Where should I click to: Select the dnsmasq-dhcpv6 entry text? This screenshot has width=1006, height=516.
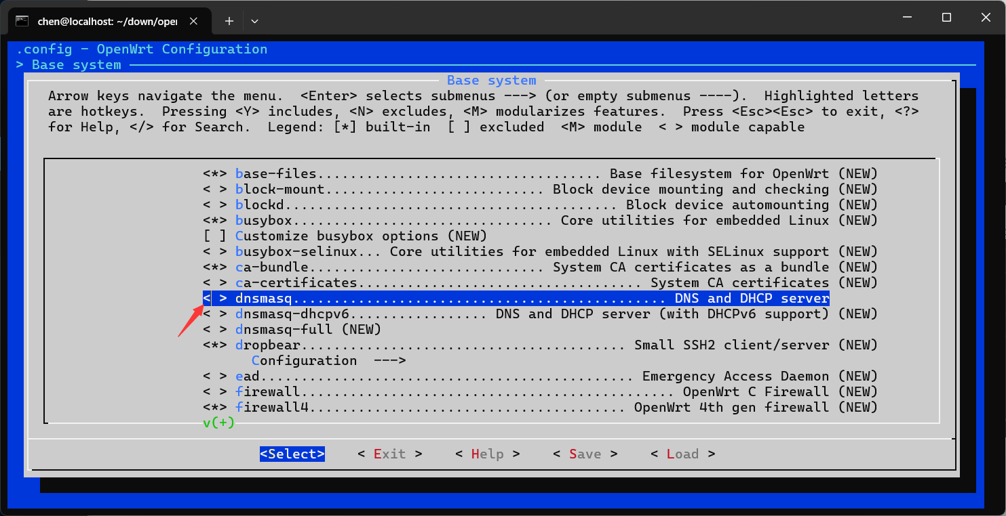(x=292, y=314)
